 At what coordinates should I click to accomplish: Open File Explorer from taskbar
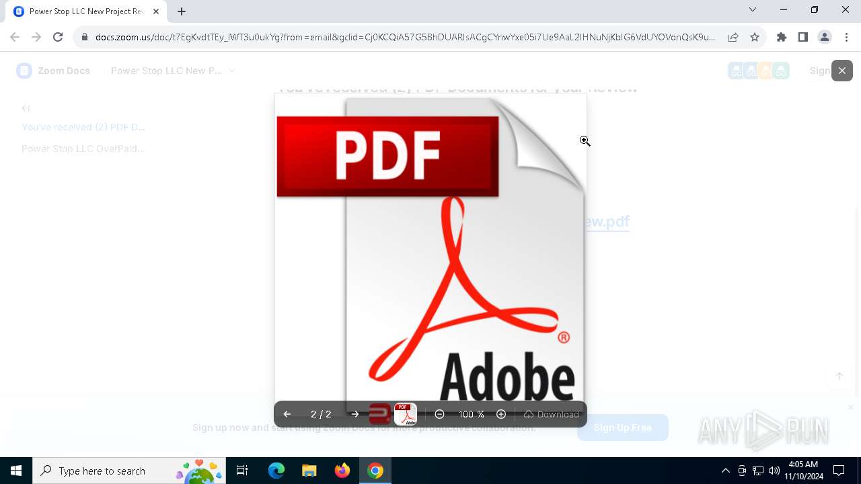pyautogui.click(x=309, y=471)
